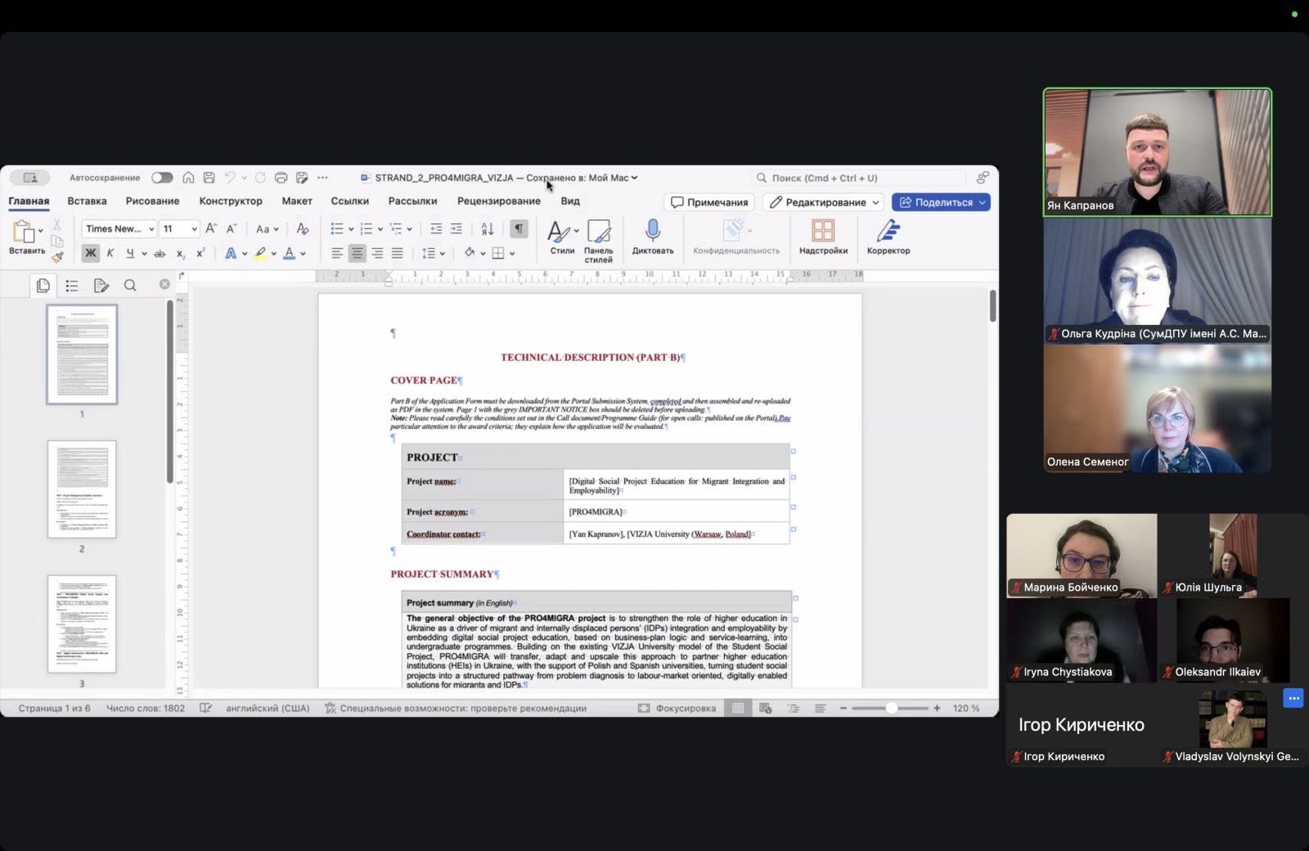Screen dimensions: 1309x851
Task: Toggle paragraph marks display ¶
Action: pos(519,229)
